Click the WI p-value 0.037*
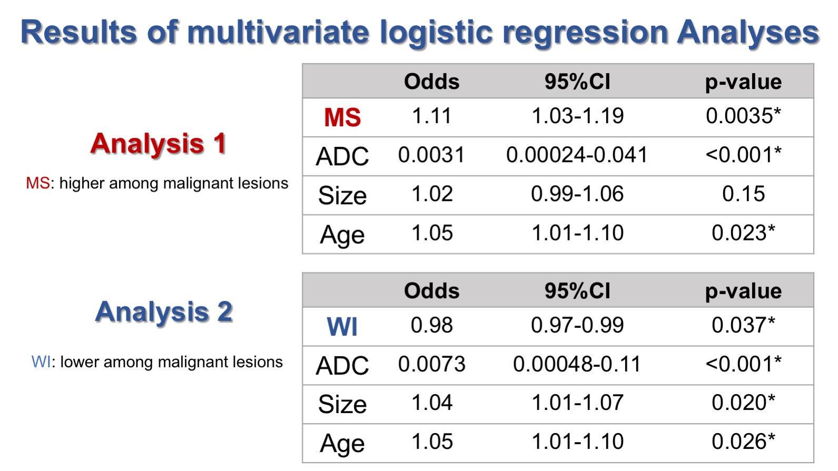 [x=743, y=325]
